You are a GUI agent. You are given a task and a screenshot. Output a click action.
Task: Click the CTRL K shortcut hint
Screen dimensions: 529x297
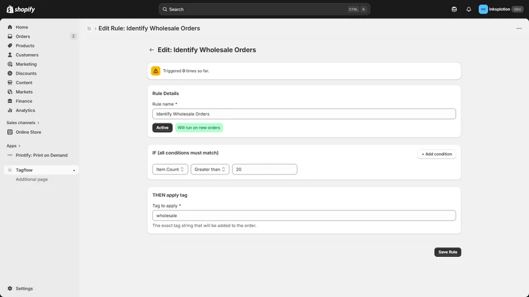click(x=357, y=9)
